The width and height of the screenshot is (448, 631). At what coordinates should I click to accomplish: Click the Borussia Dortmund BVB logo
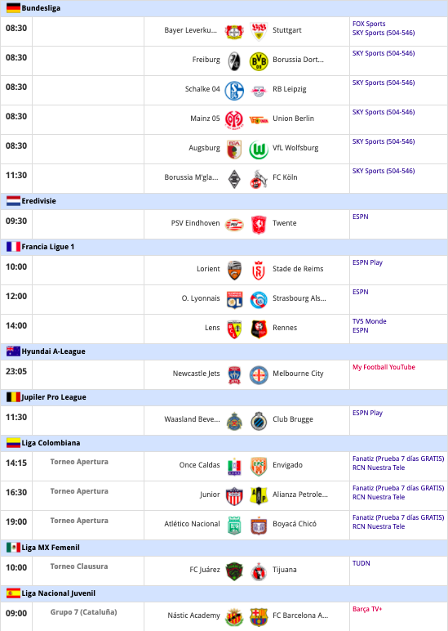coord(259,61)
